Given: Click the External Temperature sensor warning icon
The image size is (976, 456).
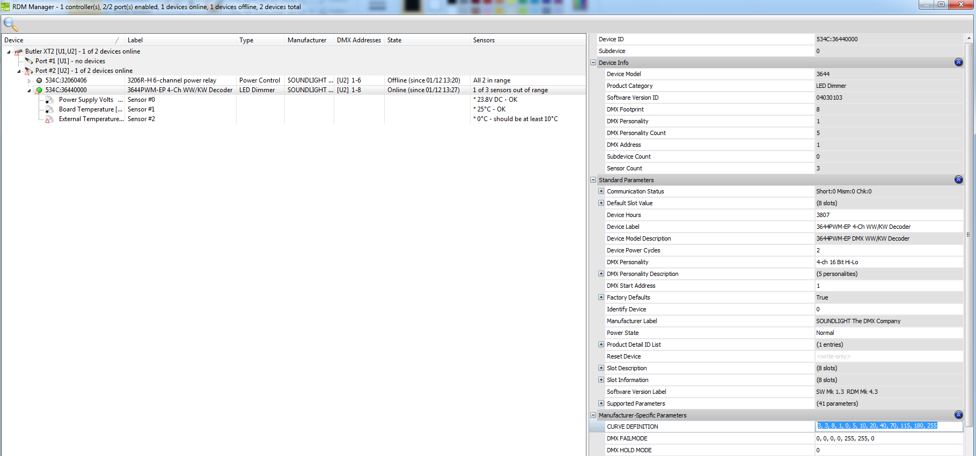Looking at the screenshot, I should point(49,119).
